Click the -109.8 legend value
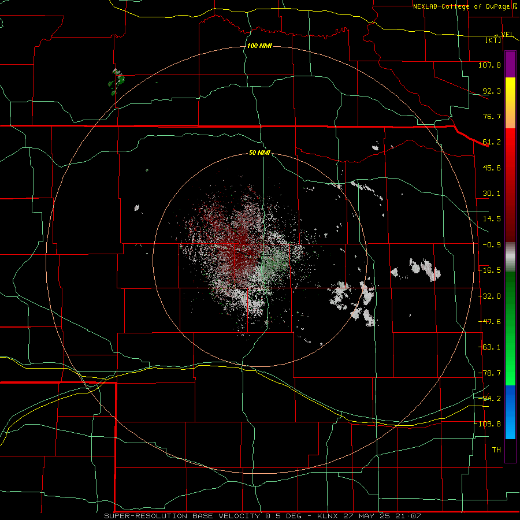 pyautogui.click(x=488, y=424)
